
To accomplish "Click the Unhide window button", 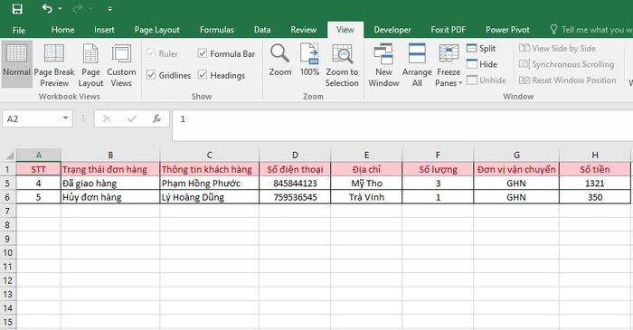I will point(487,80).
